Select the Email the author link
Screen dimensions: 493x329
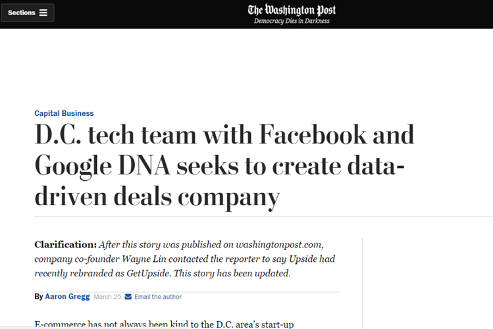point(158,297)
